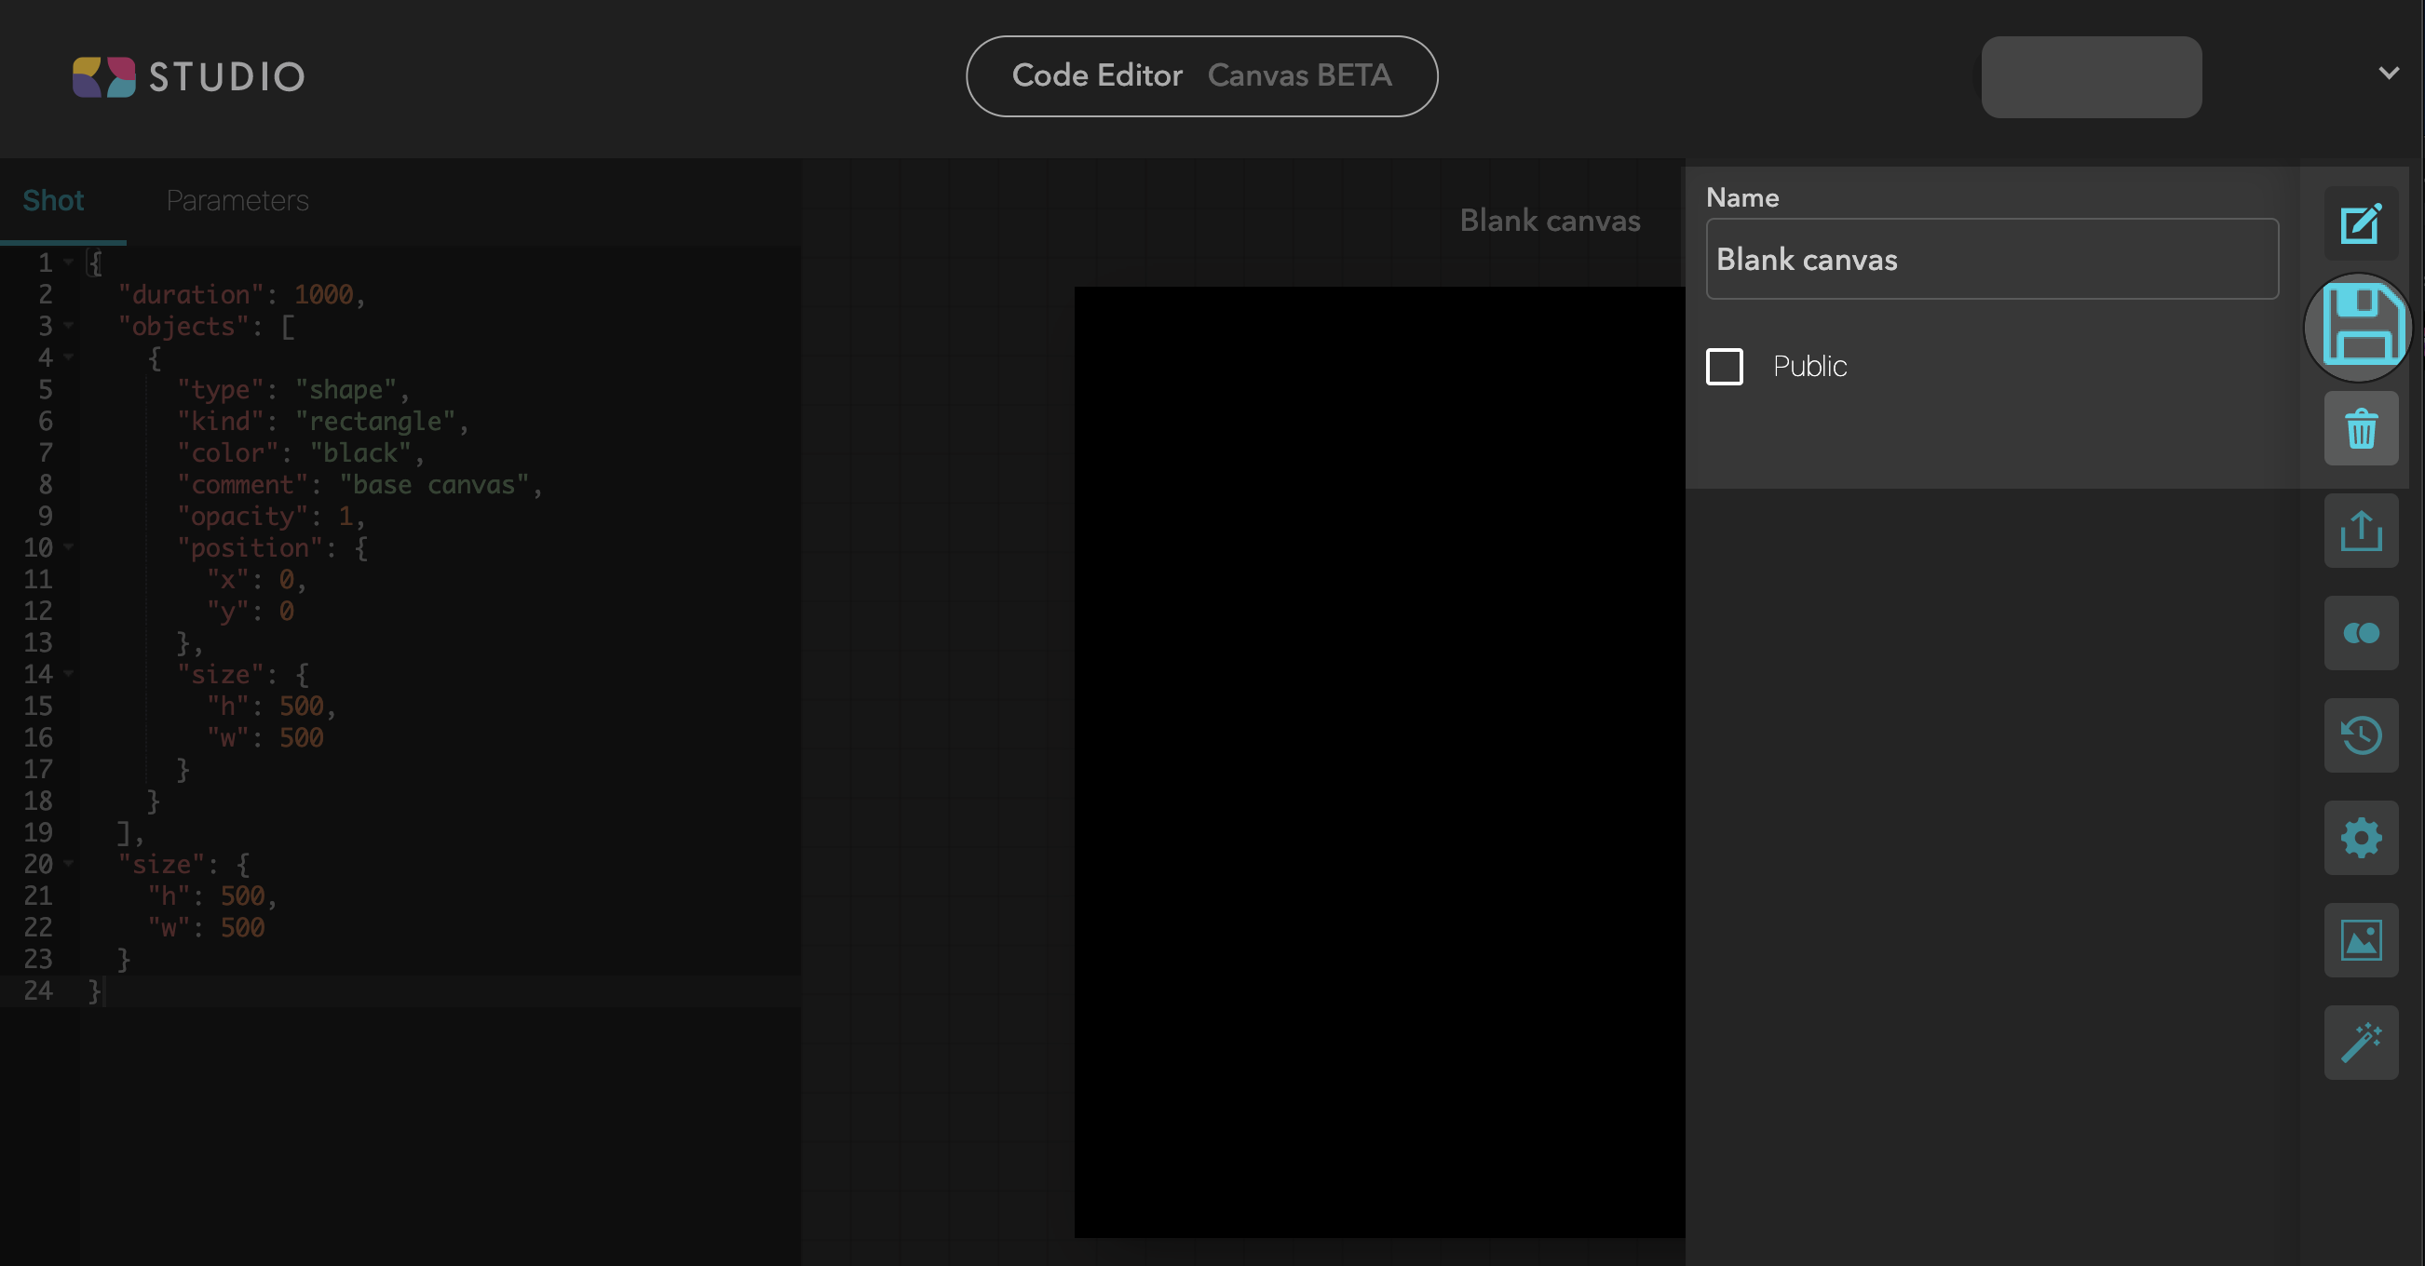Viewport: 2425px width, 1266px height.
Task: Click the Name input field
Action: tap(1992, 259)
